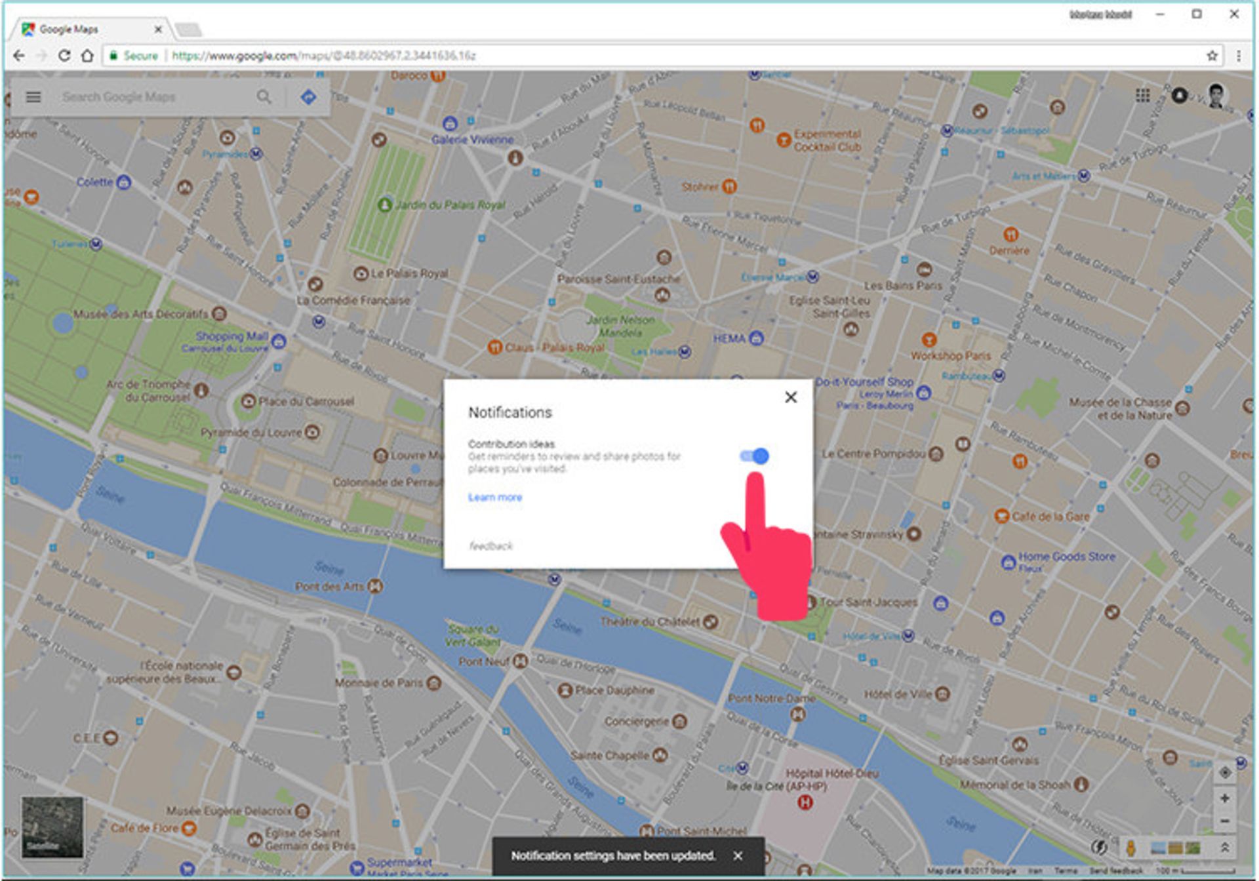This screenshot has width=1259, height=881.
Task: Open first imagery thumbnail in bottom strip
Action: pos(1159,848)
